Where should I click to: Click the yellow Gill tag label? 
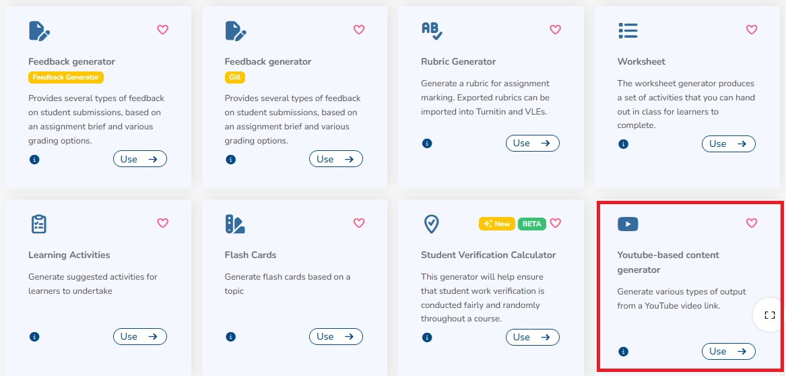pos(234,77)
